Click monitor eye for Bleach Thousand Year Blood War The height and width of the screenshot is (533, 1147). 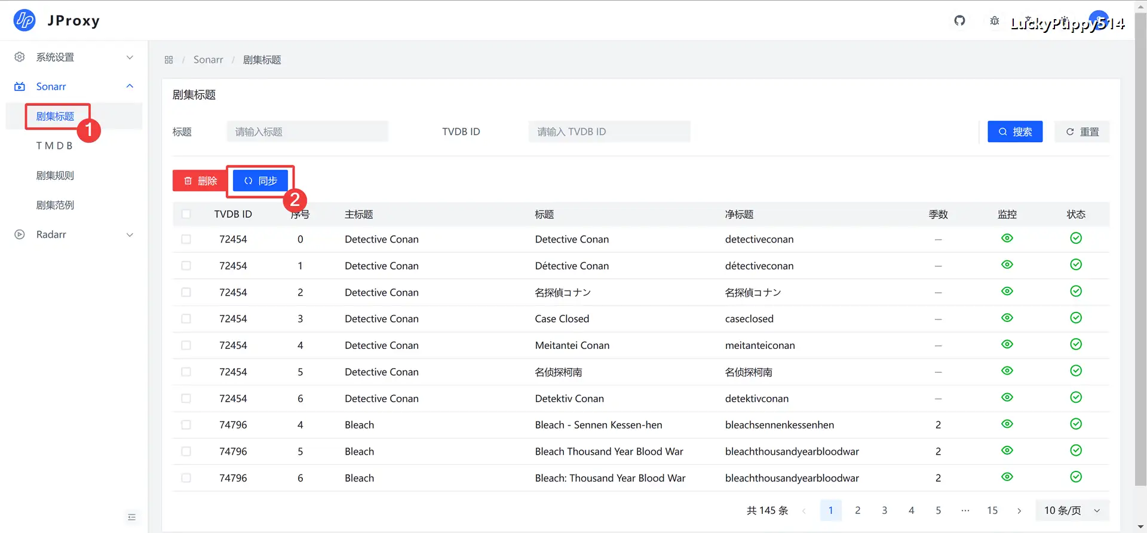[x=1007, y=451]
